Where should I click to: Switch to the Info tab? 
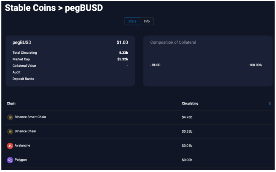pos(147,21)
